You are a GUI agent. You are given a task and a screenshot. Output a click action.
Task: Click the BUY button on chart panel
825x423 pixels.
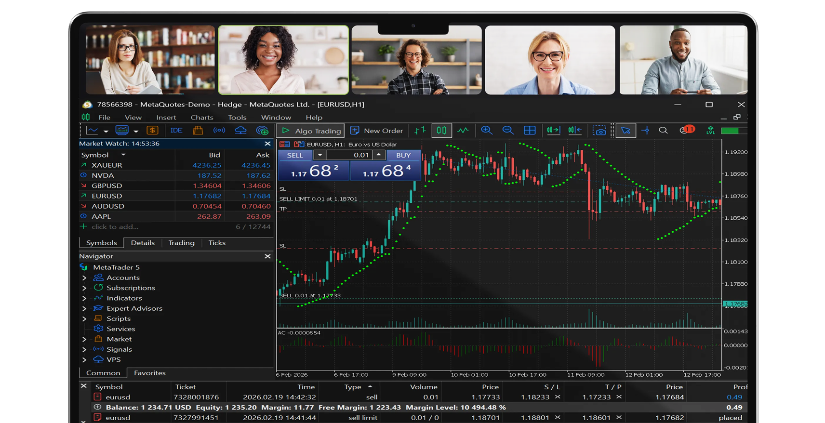coord(403,155)
